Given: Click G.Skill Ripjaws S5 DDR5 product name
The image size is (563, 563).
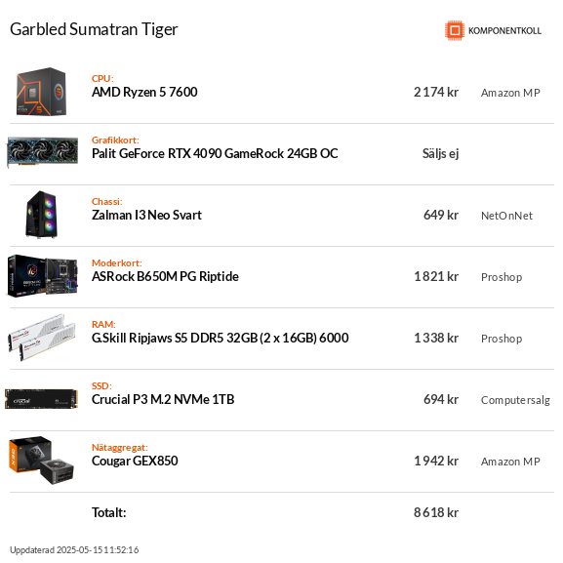Looking at the screenshot, I should point(221,338).
